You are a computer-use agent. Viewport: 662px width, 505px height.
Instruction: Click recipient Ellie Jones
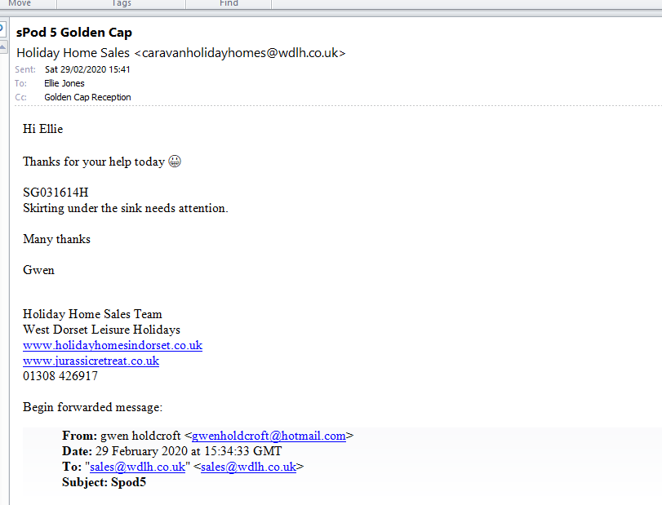point(64,83)
